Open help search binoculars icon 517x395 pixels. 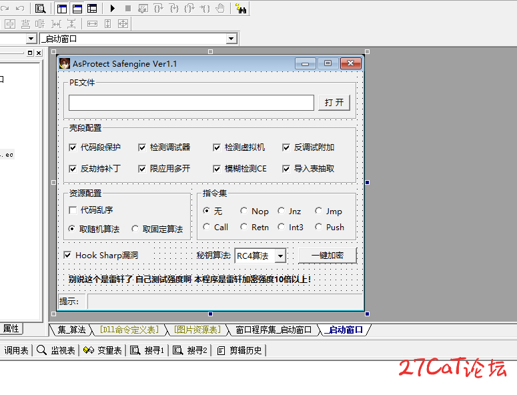pyautogui.click(x=241, y=8)
